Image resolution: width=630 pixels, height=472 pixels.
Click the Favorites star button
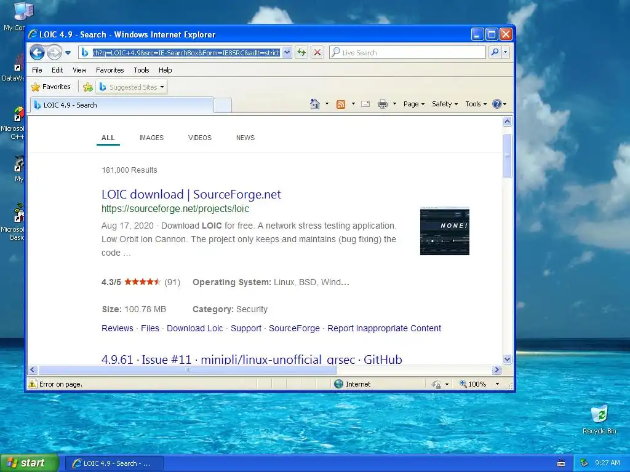[51, 87]
